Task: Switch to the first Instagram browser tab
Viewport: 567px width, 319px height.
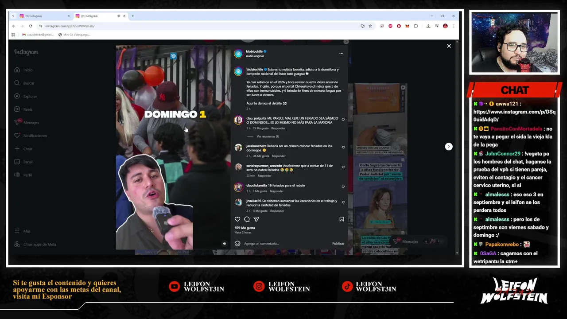Action: tap(45, 16)
